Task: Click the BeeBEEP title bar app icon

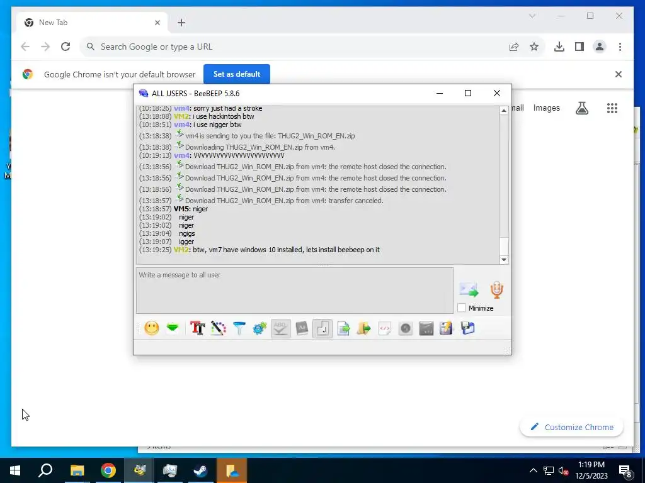Action: tap(143, 93)
